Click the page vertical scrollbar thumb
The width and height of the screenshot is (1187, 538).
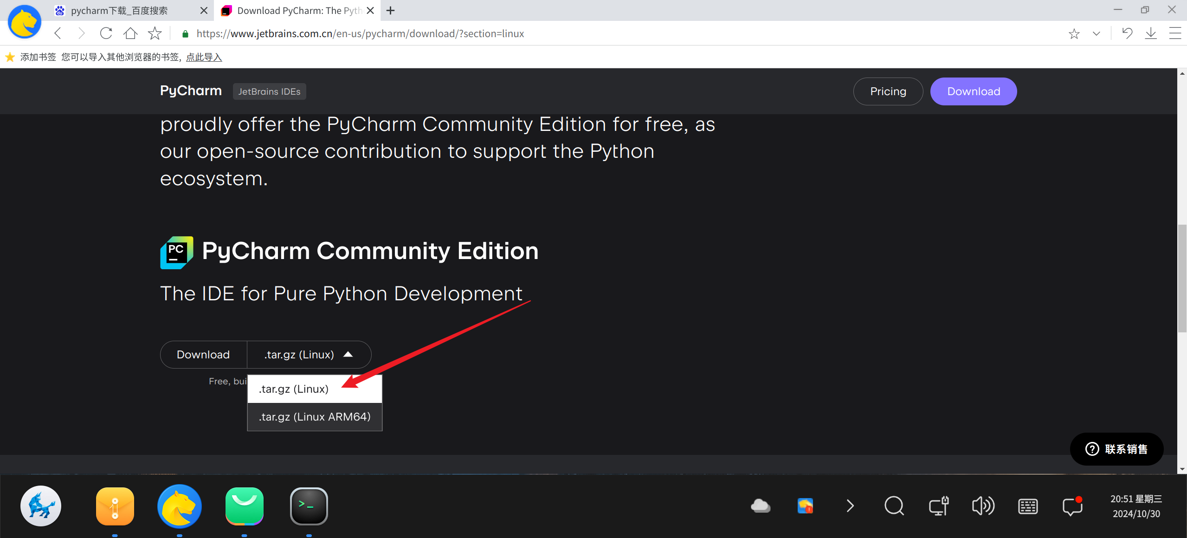click(1182, 278)
